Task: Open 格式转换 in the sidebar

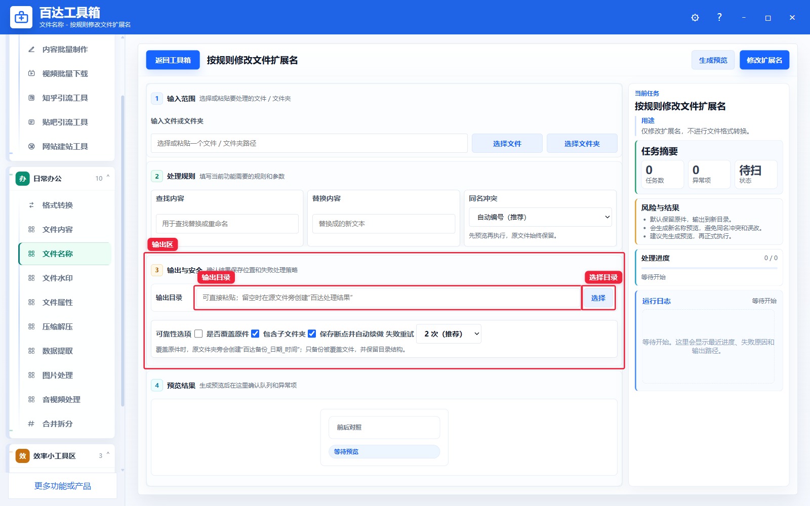Action: coord(65,205)
